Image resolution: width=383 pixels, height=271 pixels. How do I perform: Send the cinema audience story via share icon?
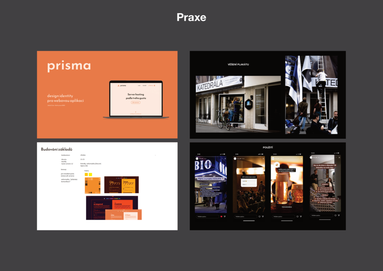pos(263,216)
